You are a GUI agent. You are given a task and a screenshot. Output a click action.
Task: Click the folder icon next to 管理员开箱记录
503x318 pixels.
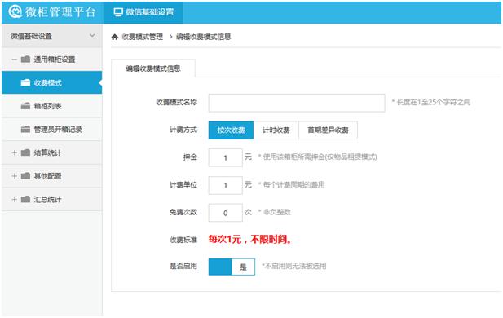pyautogui.click(x=25, y=130)
